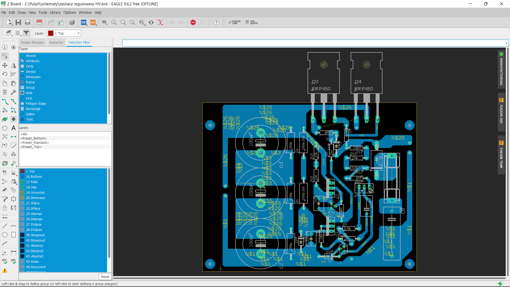Toggle Hole in the Types list

point(63,93)
